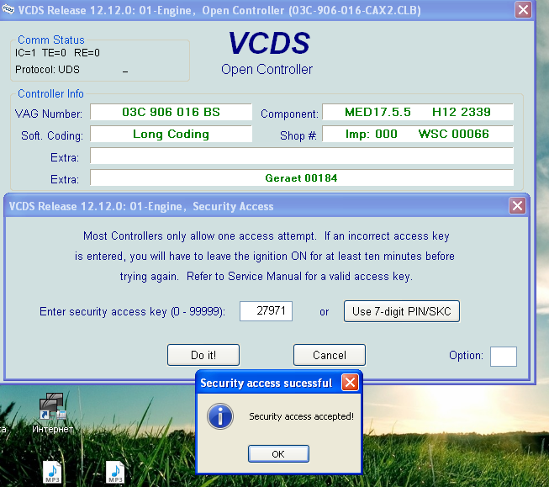Click the Security access accepted! message

(x=301, y=416)
